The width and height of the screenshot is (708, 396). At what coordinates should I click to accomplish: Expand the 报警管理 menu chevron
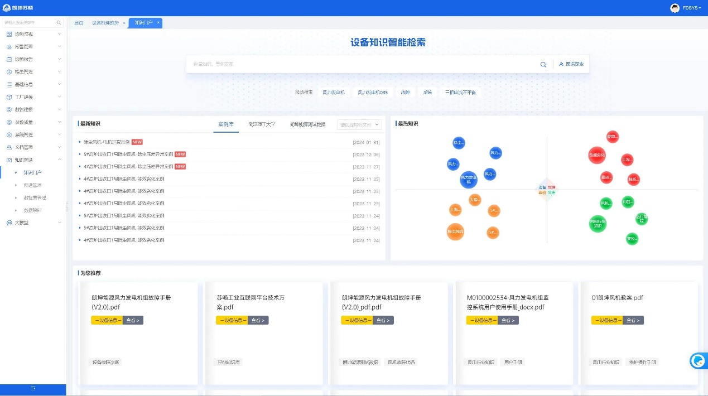tap(59, 47)
